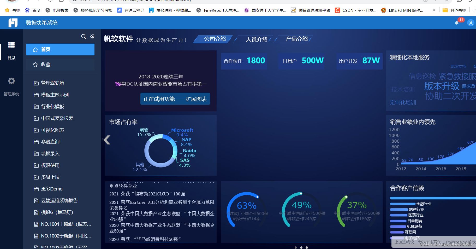476x249 pixels.
Task: Open the notification bell with 11 alerts
Action: pyautogui.click(x=456, y=22)
